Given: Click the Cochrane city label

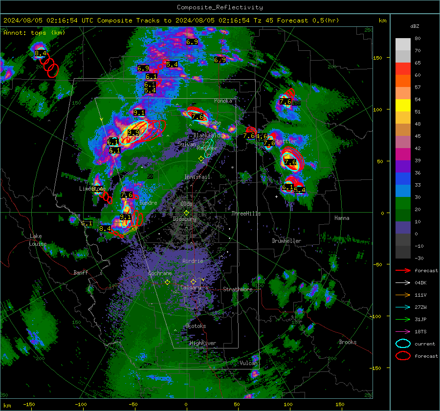Looking at the screenshot, I should coord(160,273).
